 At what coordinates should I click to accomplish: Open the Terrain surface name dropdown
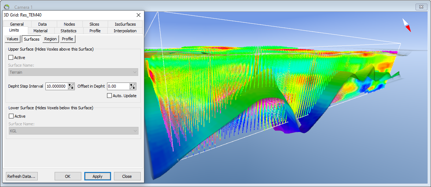73,72
